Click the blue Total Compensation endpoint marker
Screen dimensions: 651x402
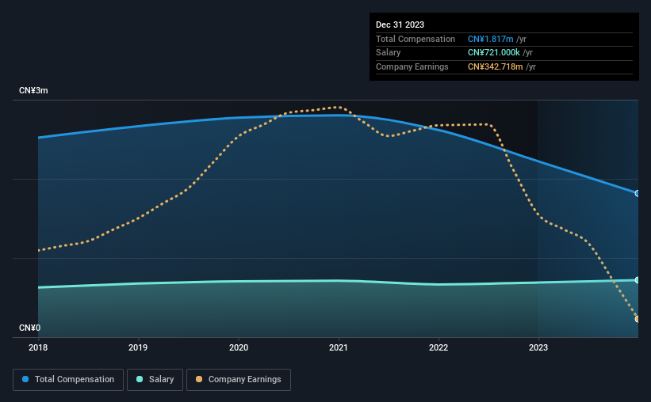tap(637, 193)
